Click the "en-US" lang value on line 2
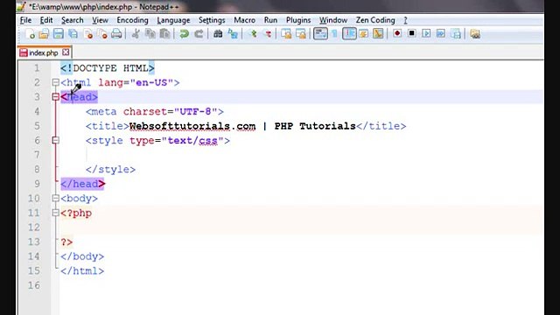The image size is (560, 315). 151,82
